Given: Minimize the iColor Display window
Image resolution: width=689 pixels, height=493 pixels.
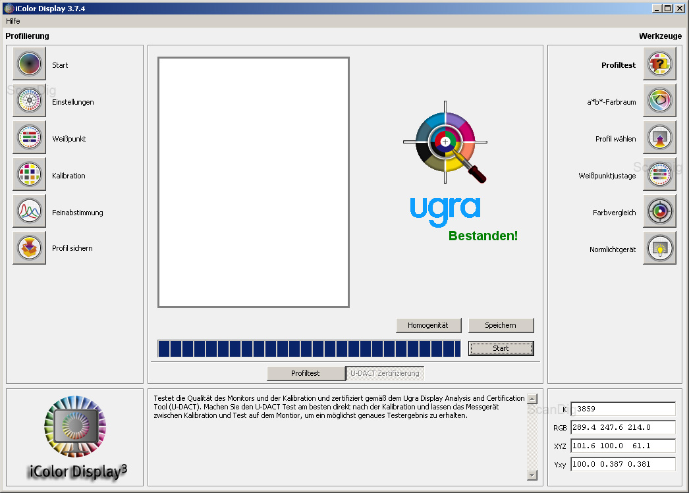Looking at the screenshot, I should (x=657, y=9).
